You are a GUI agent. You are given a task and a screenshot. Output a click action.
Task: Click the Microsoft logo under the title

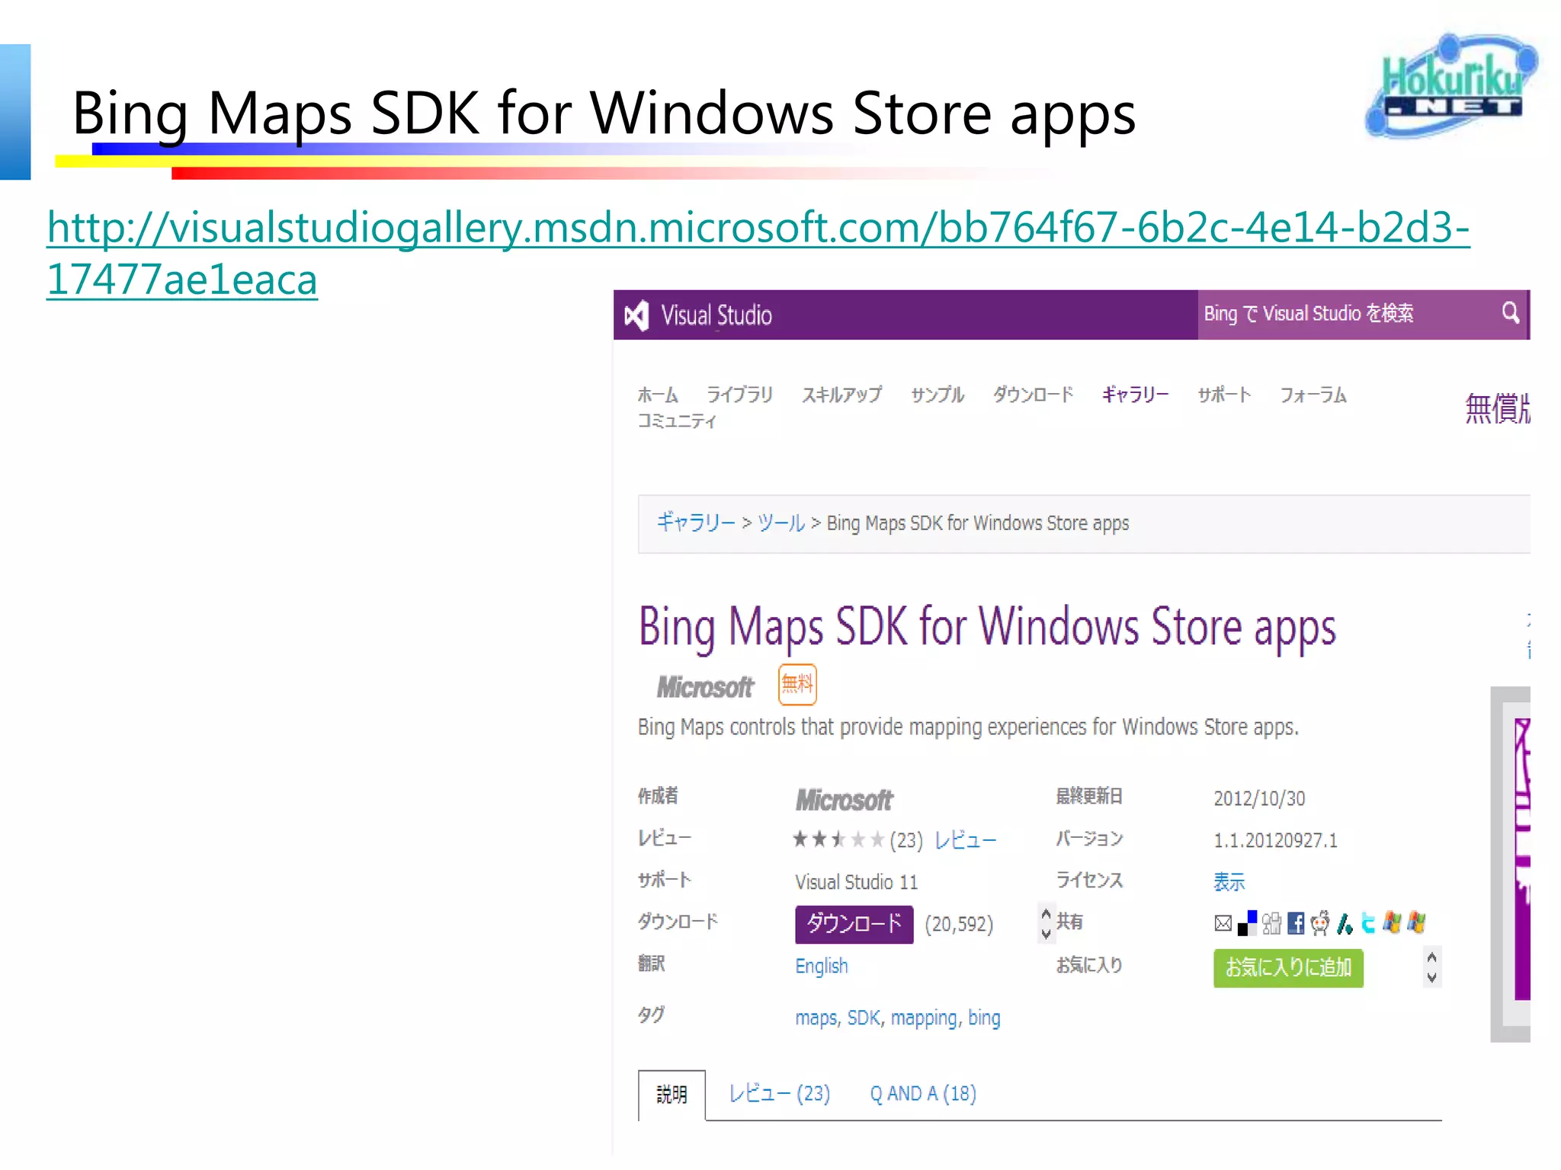tap(705, 687)
